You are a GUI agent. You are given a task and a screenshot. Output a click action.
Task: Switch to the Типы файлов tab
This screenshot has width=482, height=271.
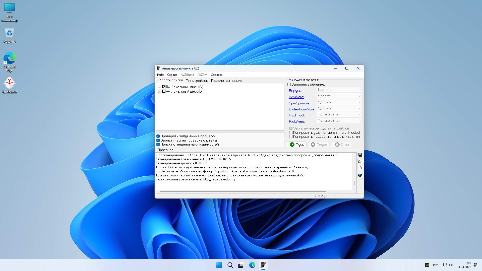(197, 81)
